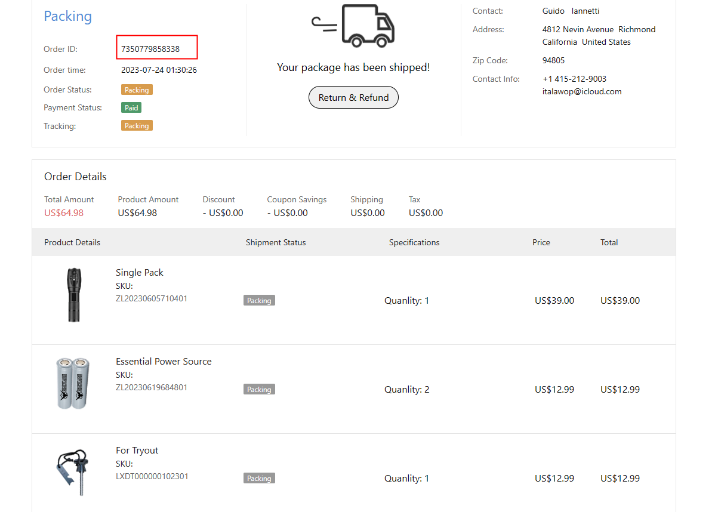This screenshot has width=718, height=512.
Task: Click the delivery truck icon
Action: coord(354,26)
